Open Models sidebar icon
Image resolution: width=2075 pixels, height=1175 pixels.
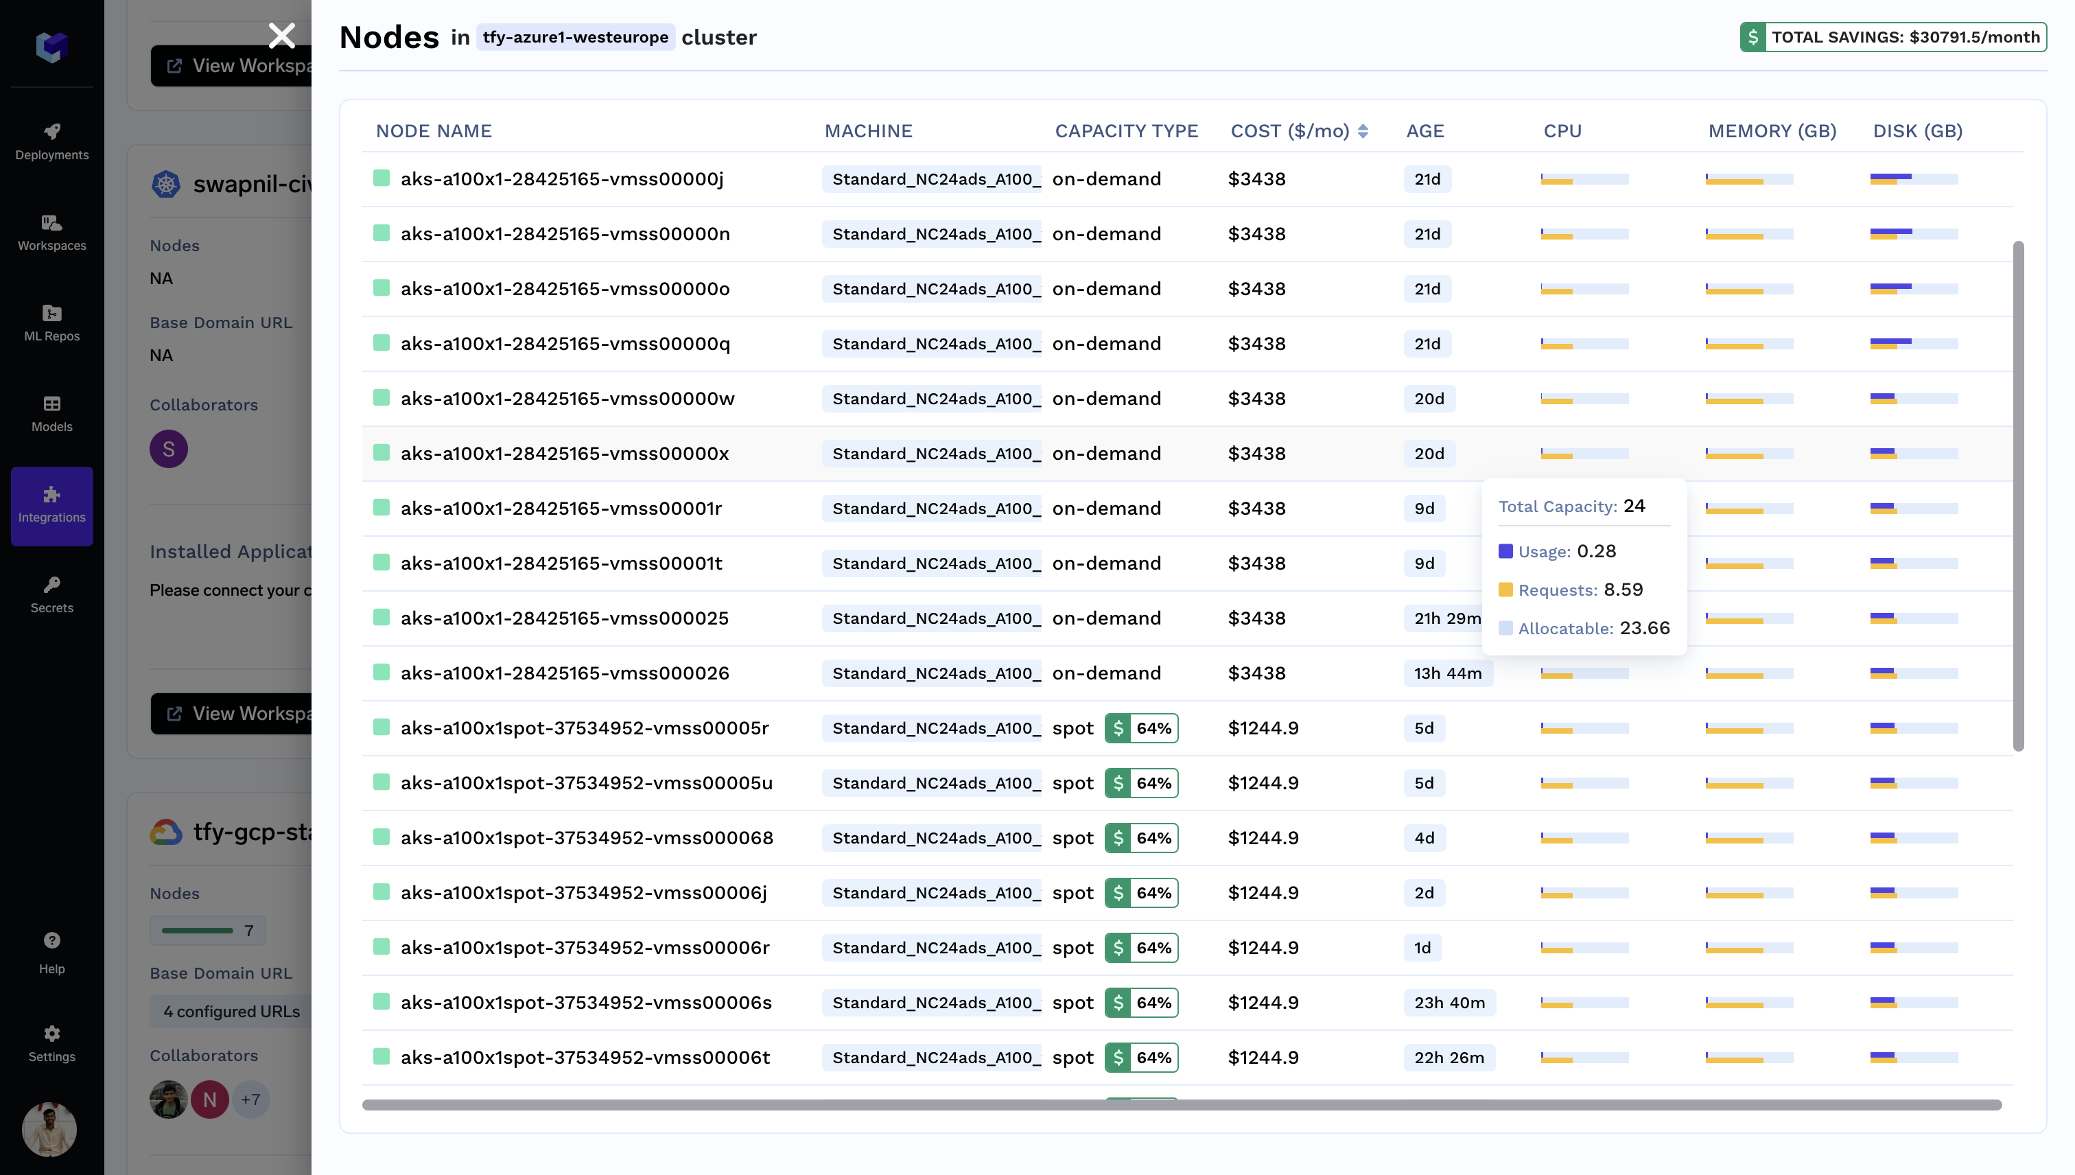[51, 412]
